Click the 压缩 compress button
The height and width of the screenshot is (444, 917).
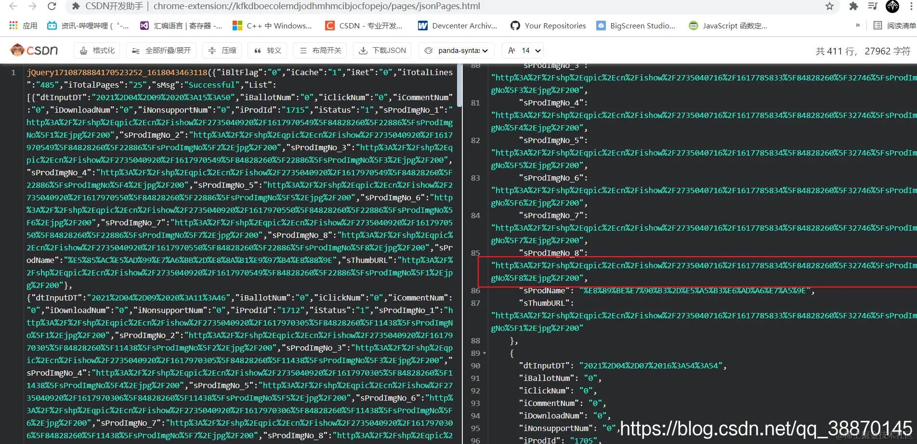click(222, 51)
